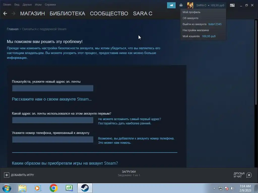Go to the БИБЛИОТЕКА tab
This screenshot has height=193, width=258.
[x=67, y=14]
